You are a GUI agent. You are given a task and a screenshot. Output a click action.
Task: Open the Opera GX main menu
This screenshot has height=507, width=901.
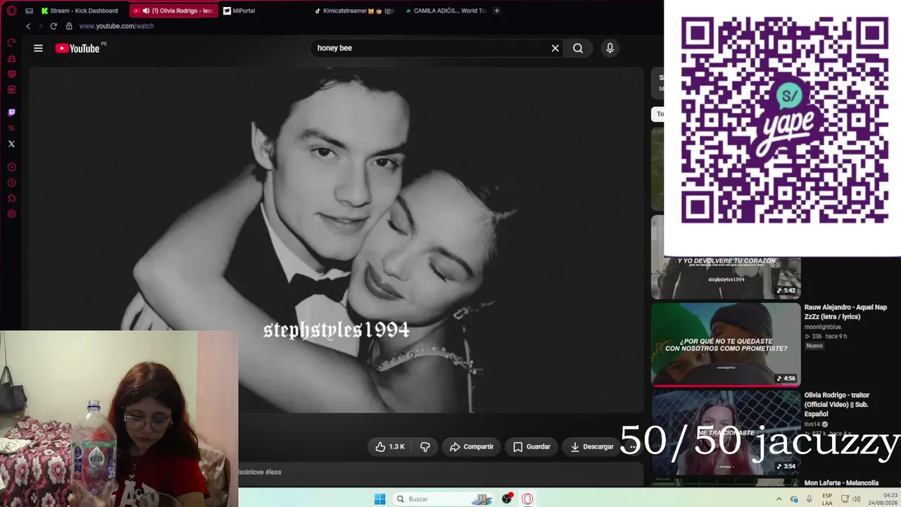(11, 11)
